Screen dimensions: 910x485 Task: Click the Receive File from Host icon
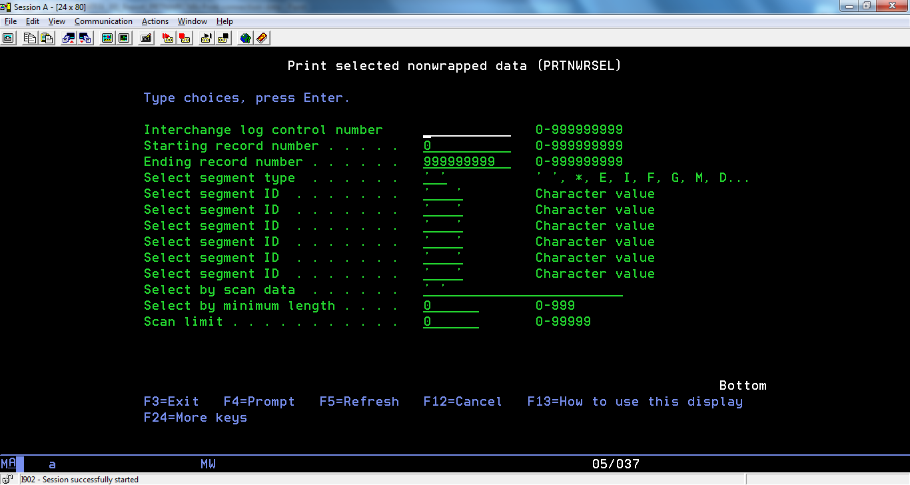coord(85,38)
